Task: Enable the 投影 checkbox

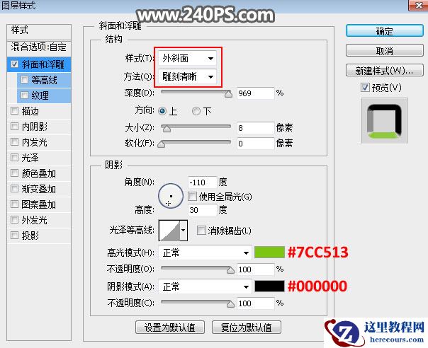Action: (x=14, y=235)
